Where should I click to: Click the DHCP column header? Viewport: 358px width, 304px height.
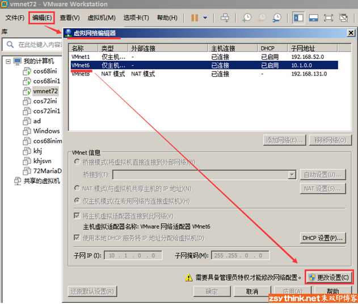tap(272, 48)
